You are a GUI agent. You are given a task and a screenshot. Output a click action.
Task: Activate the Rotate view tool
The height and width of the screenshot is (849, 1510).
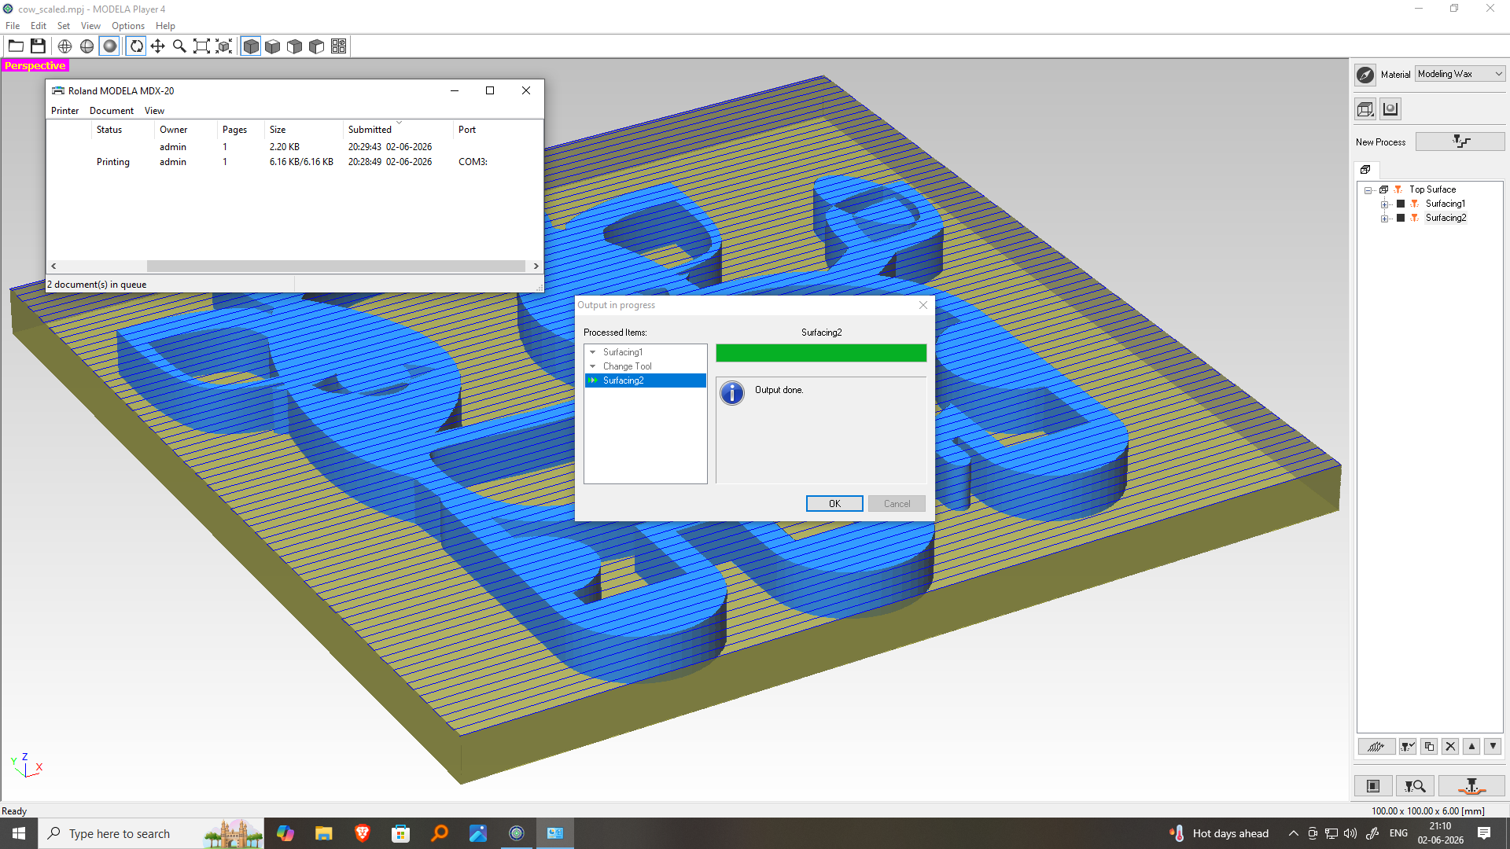(136, 46)
